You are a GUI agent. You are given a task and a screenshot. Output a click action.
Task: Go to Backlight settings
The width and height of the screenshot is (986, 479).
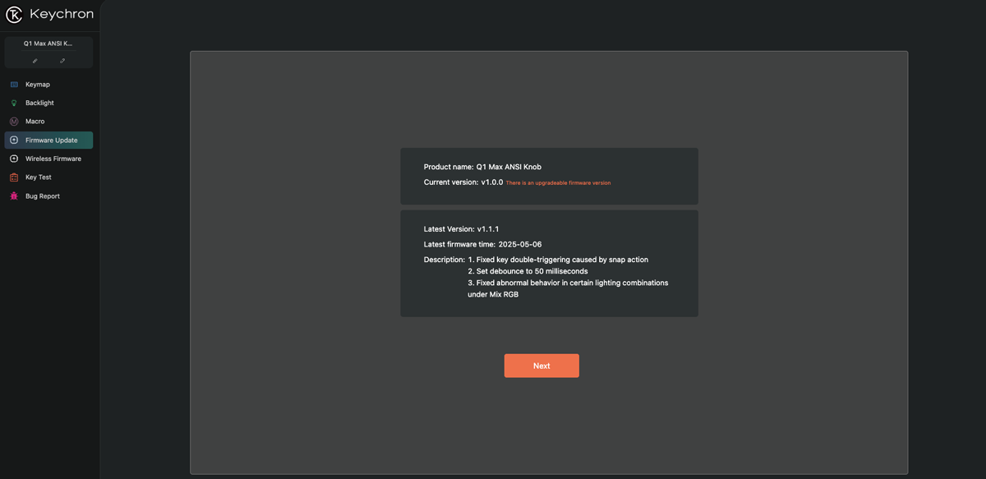coord(39,104)
